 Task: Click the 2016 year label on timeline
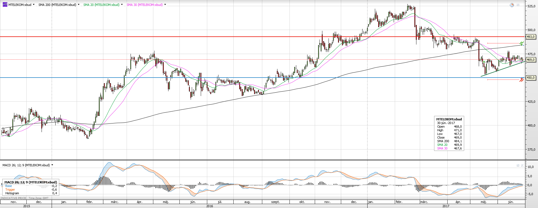pyautogui.click(x=209, y=206)
